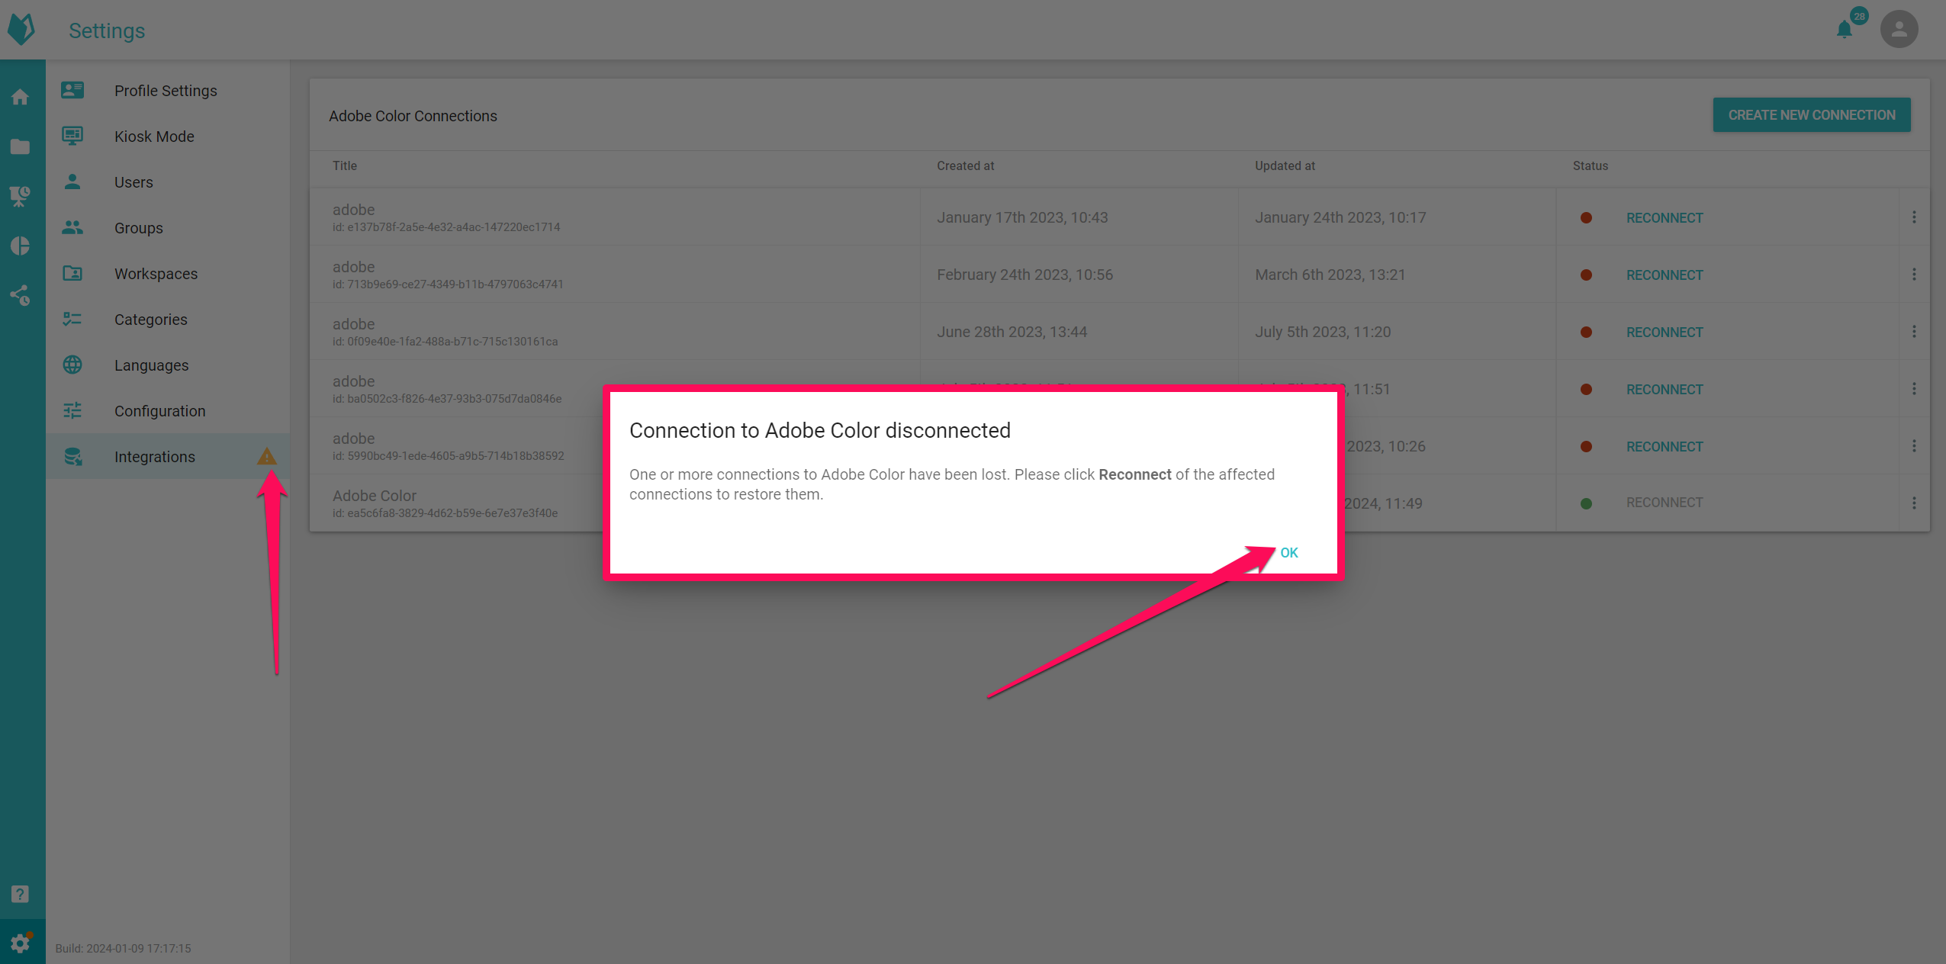Click the Languages globe icon
The image size is (1946, 964).
pyautogui.click(x=72, y=365)
